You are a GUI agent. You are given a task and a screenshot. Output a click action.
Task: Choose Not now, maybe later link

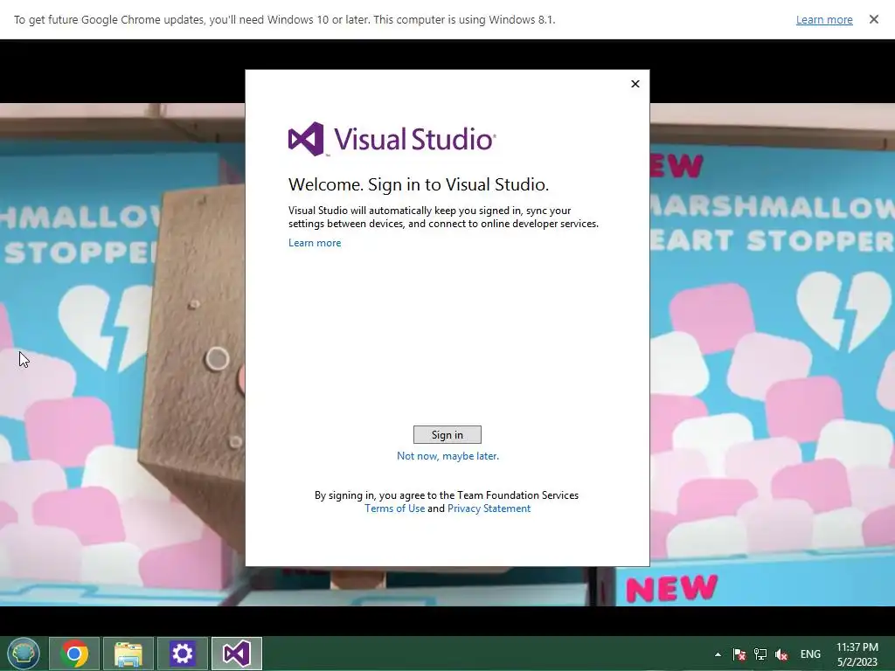click(x=447, y=456)
